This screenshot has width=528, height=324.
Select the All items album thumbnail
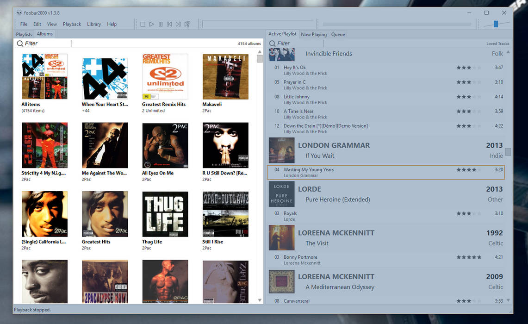(x=44, y=76)
